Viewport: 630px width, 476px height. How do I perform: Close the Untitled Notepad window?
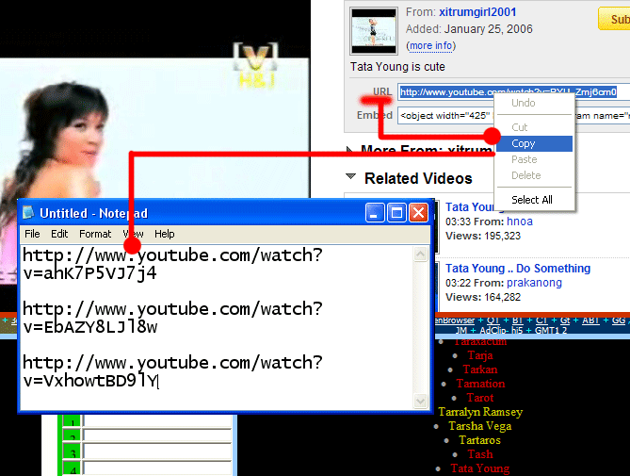[418, 213]
